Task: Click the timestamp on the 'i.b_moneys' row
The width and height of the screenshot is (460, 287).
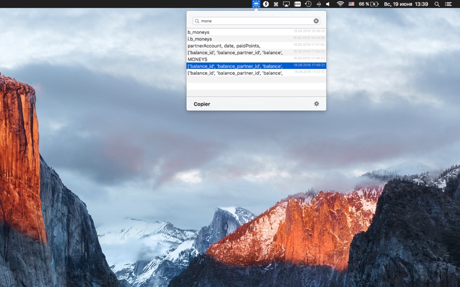Action: pyautogui.click(x=309, y=37)
